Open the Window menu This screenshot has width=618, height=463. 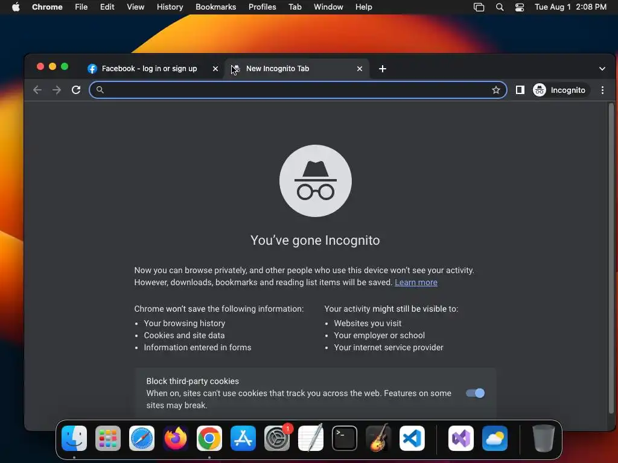(328, 7)
